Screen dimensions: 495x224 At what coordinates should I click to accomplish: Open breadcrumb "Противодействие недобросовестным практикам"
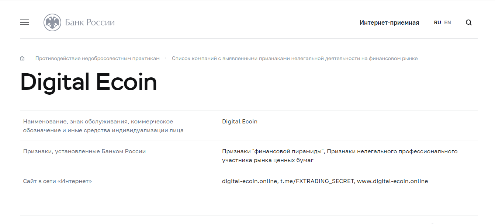97,58
